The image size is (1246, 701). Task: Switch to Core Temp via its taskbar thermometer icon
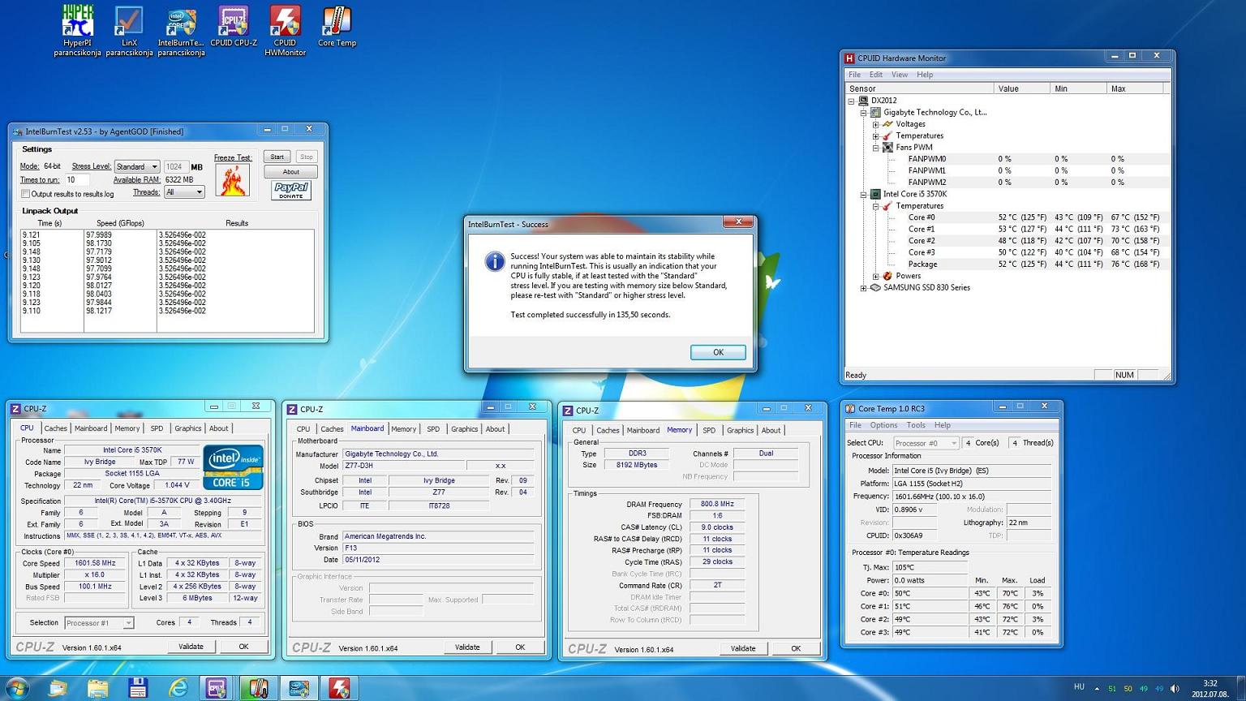(258, 688)
